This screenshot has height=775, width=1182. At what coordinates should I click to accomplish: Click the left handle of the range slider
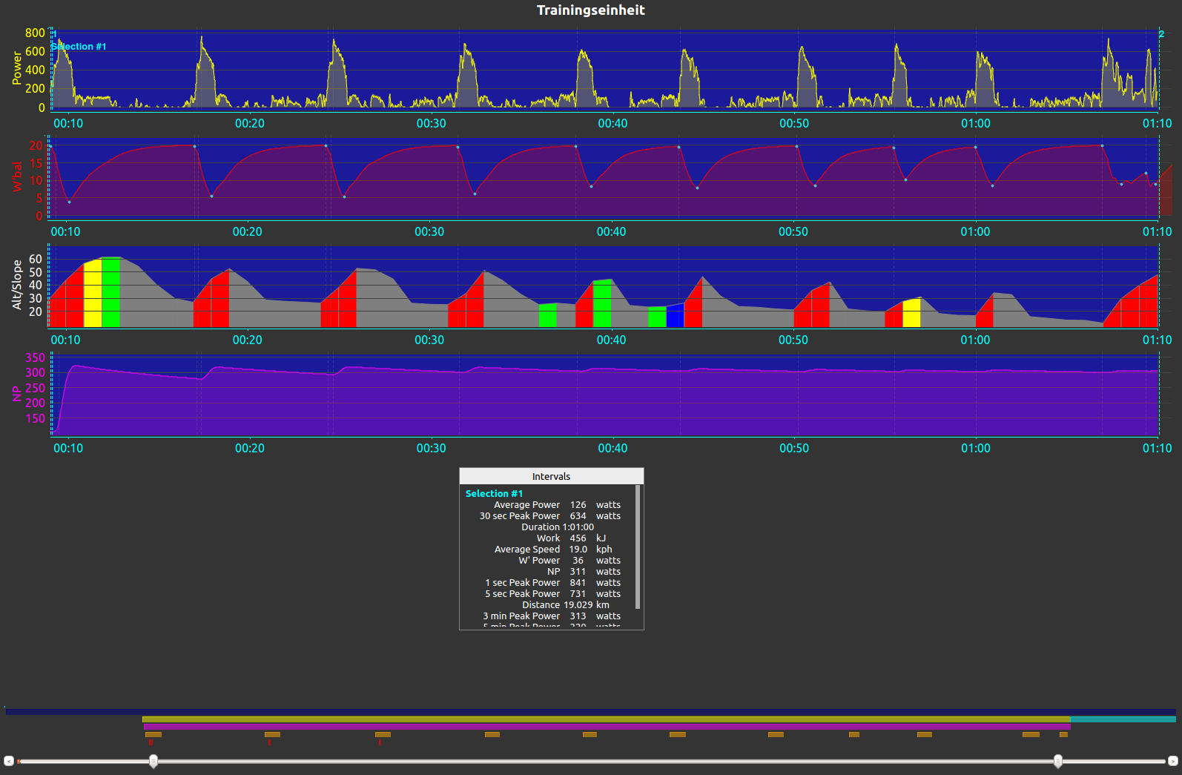tap(153, 761)
